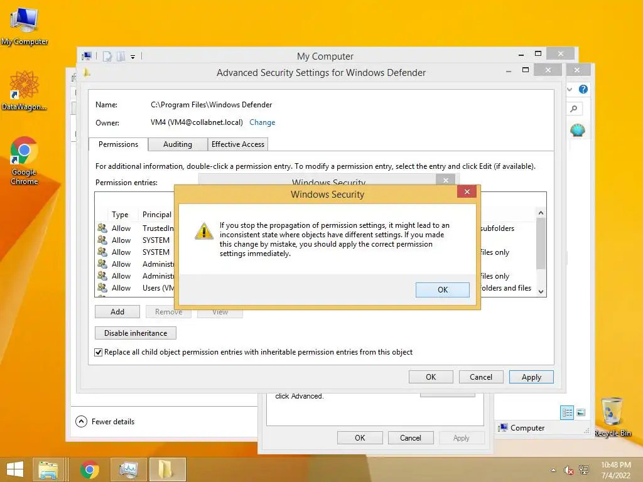
Task: Toggle Replace all child object permission entries checkbox
Action: pyautogui.click(x=99, y=352)
